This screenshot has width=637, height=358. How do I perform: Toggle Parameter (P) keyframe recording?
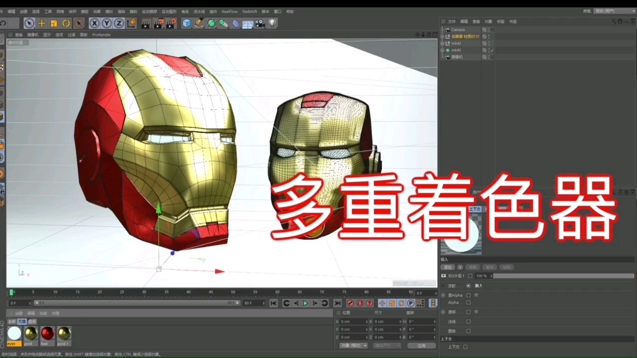coord(411,303)
